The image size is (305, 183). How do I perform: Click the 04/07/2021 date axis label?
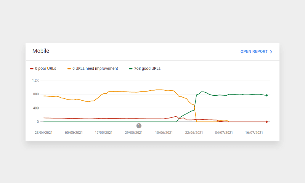pos(223,133)
